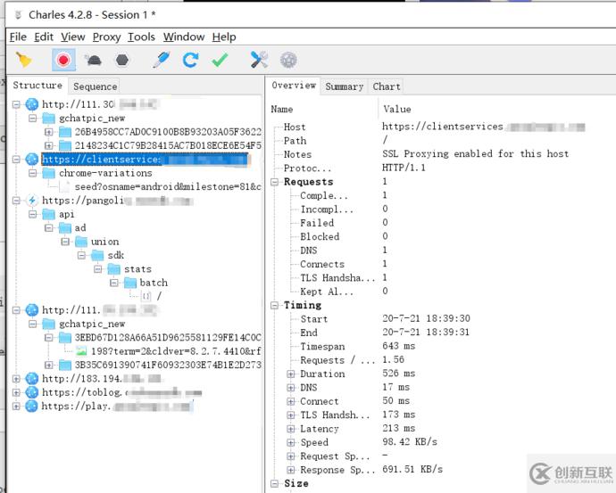Click the Response Speed value '691.51 KB/s'
The height and width of the screenshot is (493, 616).
[412, 470]
